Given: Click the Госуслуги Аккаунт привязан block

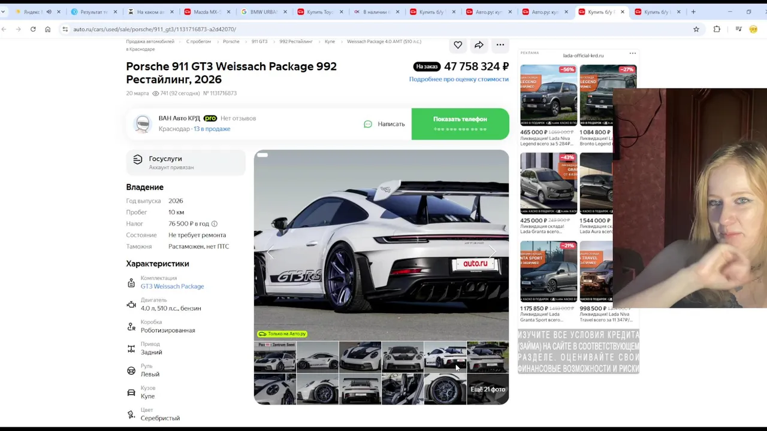Looking at the screenshot, I should [186, 162].
